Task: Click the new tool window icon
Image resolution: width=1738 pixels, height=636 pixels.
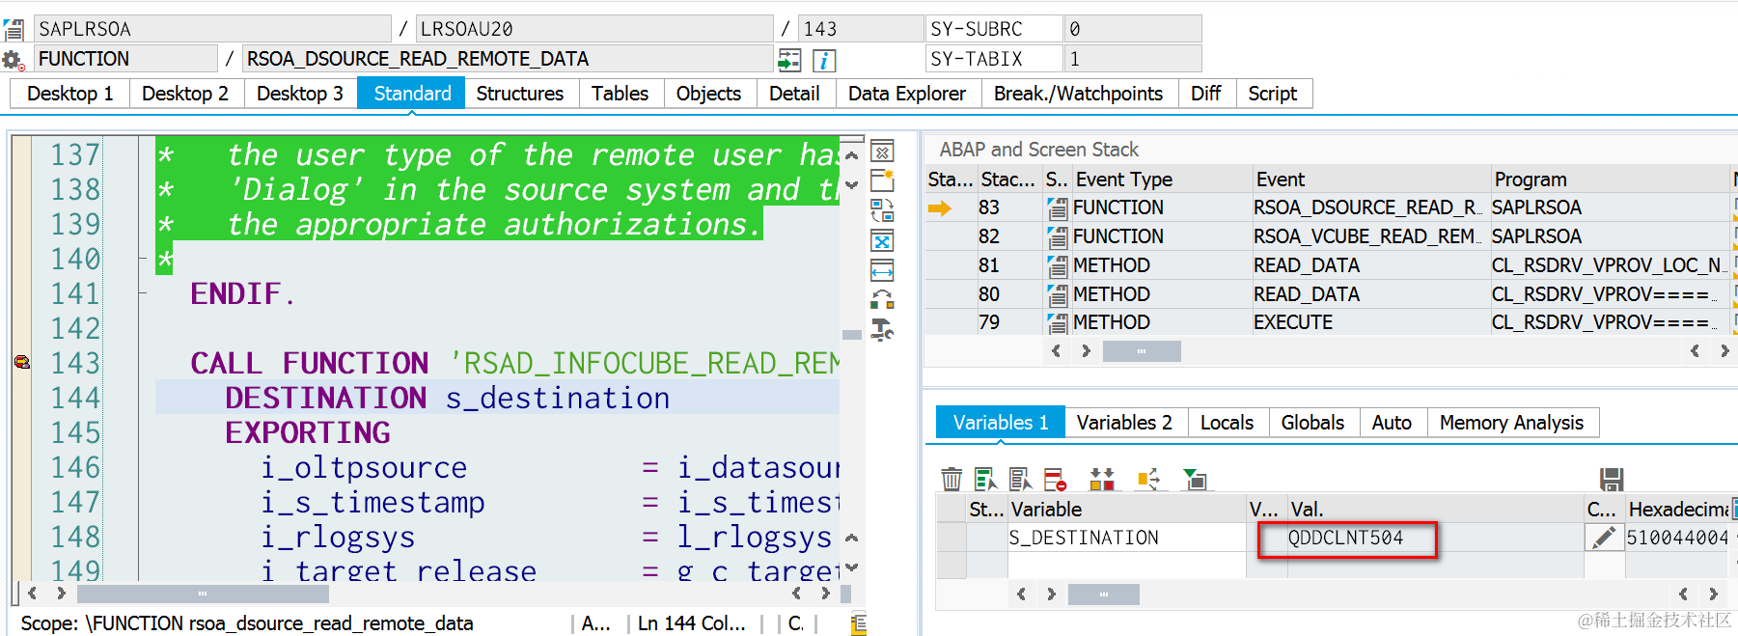Action: 882,180
